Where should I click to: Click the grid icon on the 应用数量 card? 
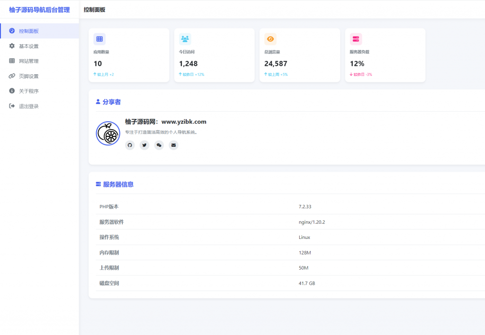[99, 38]
